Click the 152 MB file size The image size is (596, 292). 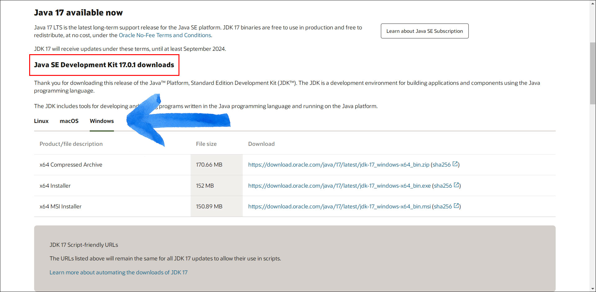205,186
